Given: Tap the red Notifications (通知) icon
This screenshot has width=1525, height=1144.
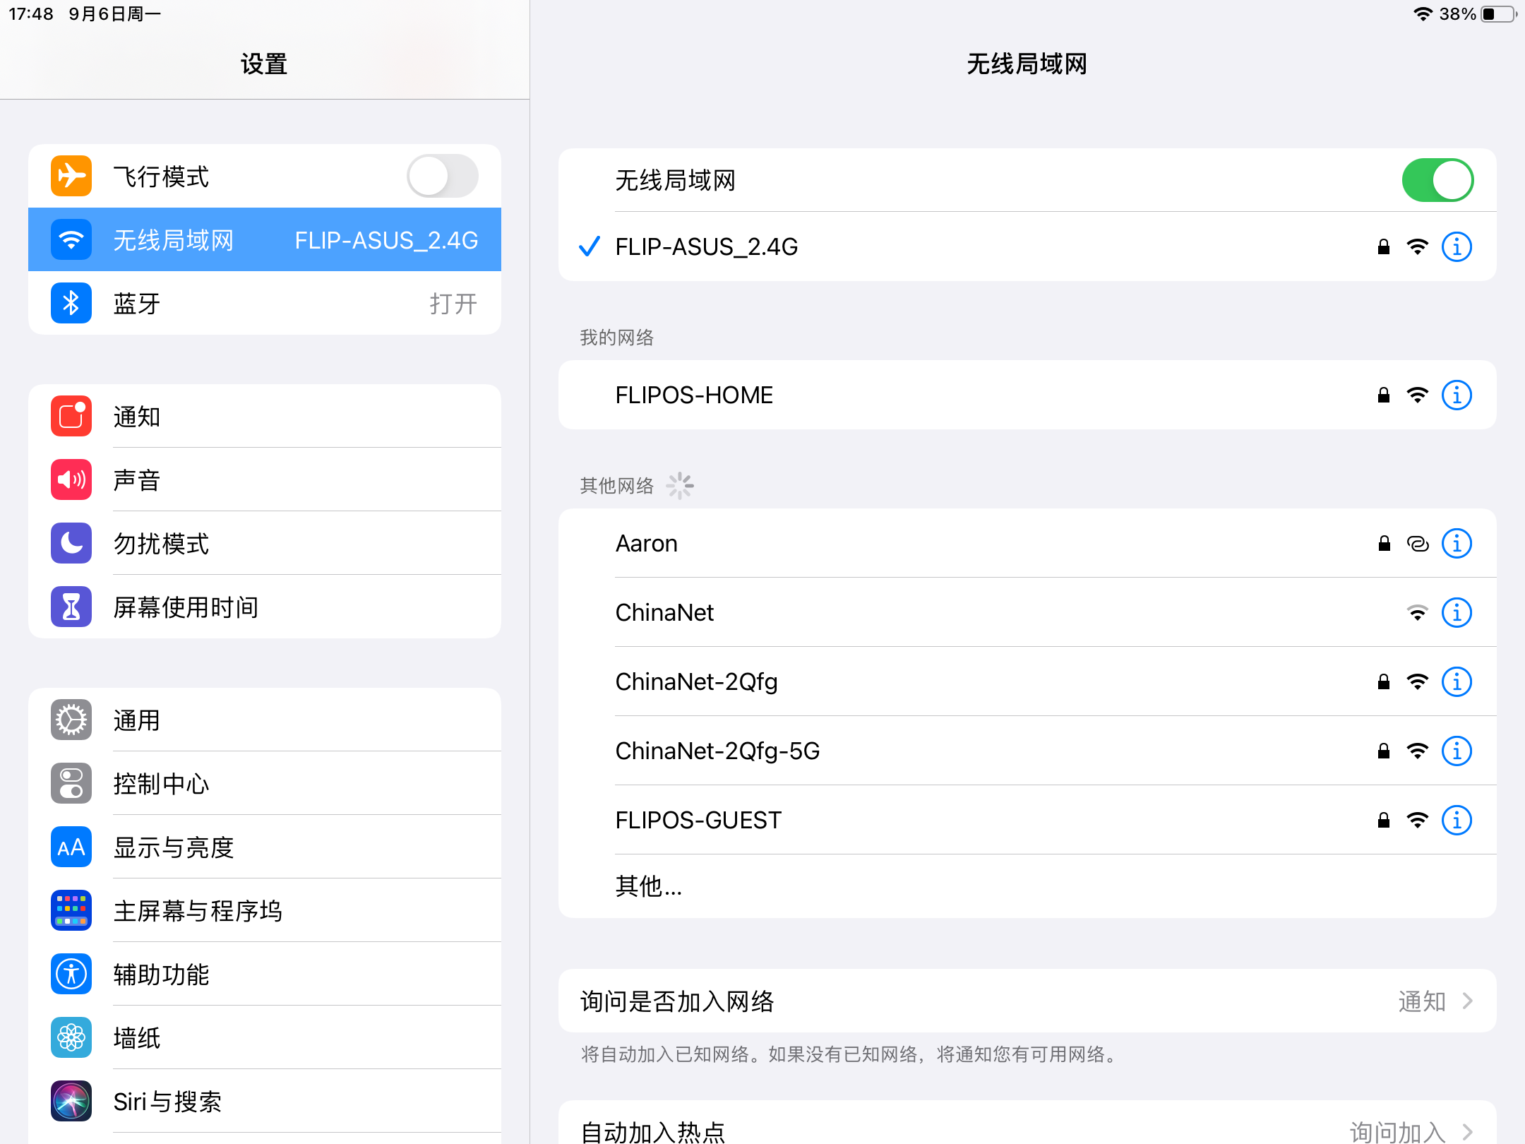Looking at the screenshot, I should (71, 416).
